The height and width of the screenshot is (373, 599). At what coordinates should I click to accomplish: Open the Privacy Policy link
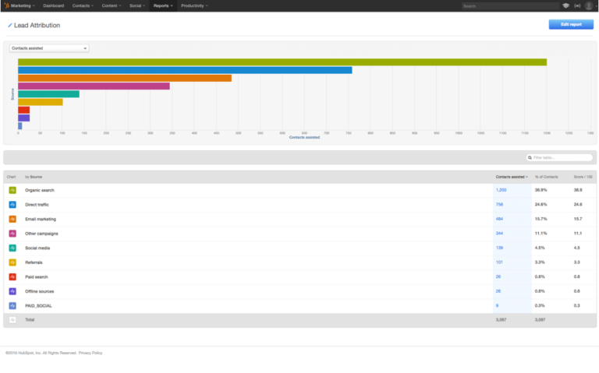point(92,353)
